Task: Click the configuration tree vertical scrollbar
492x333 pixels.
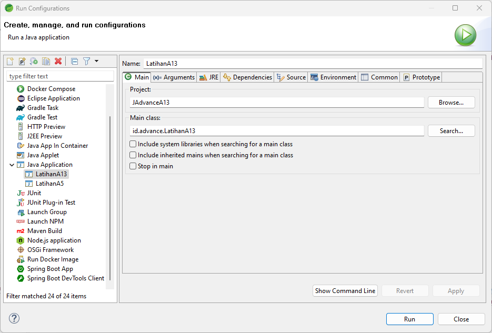Action: click(x=110, y=198)
